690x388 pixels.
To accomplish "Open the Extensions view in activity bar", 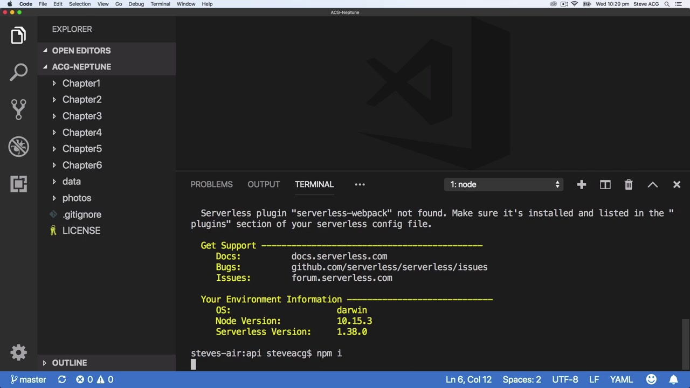I will (18, 184).
